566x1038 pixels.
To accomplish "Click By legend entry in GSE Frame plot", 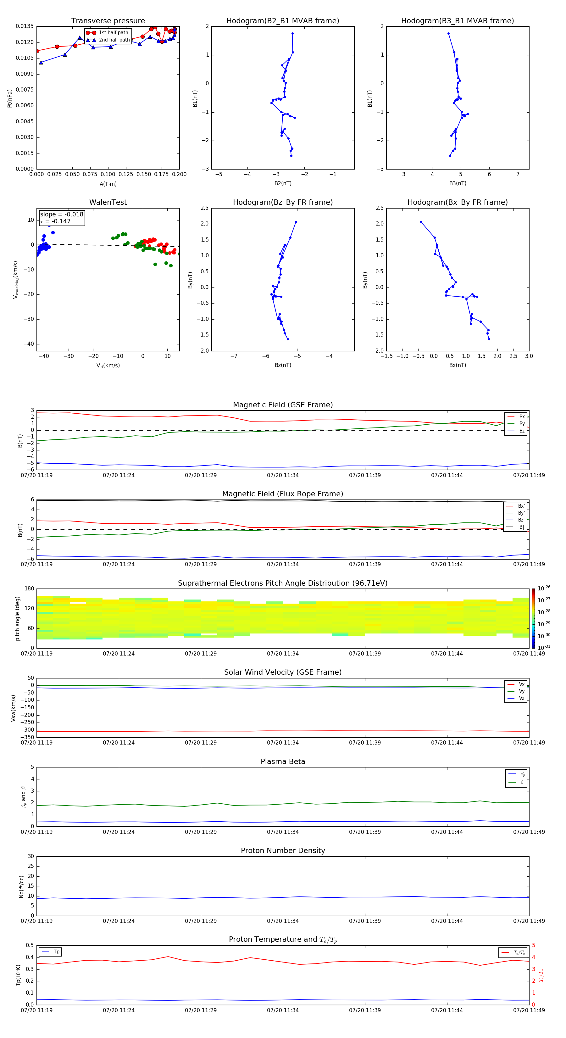I will click(516, 424).
